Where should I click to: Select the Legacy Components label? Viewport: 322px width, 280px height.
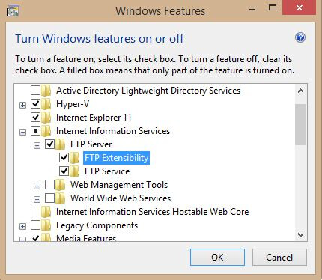pos(97,225)
